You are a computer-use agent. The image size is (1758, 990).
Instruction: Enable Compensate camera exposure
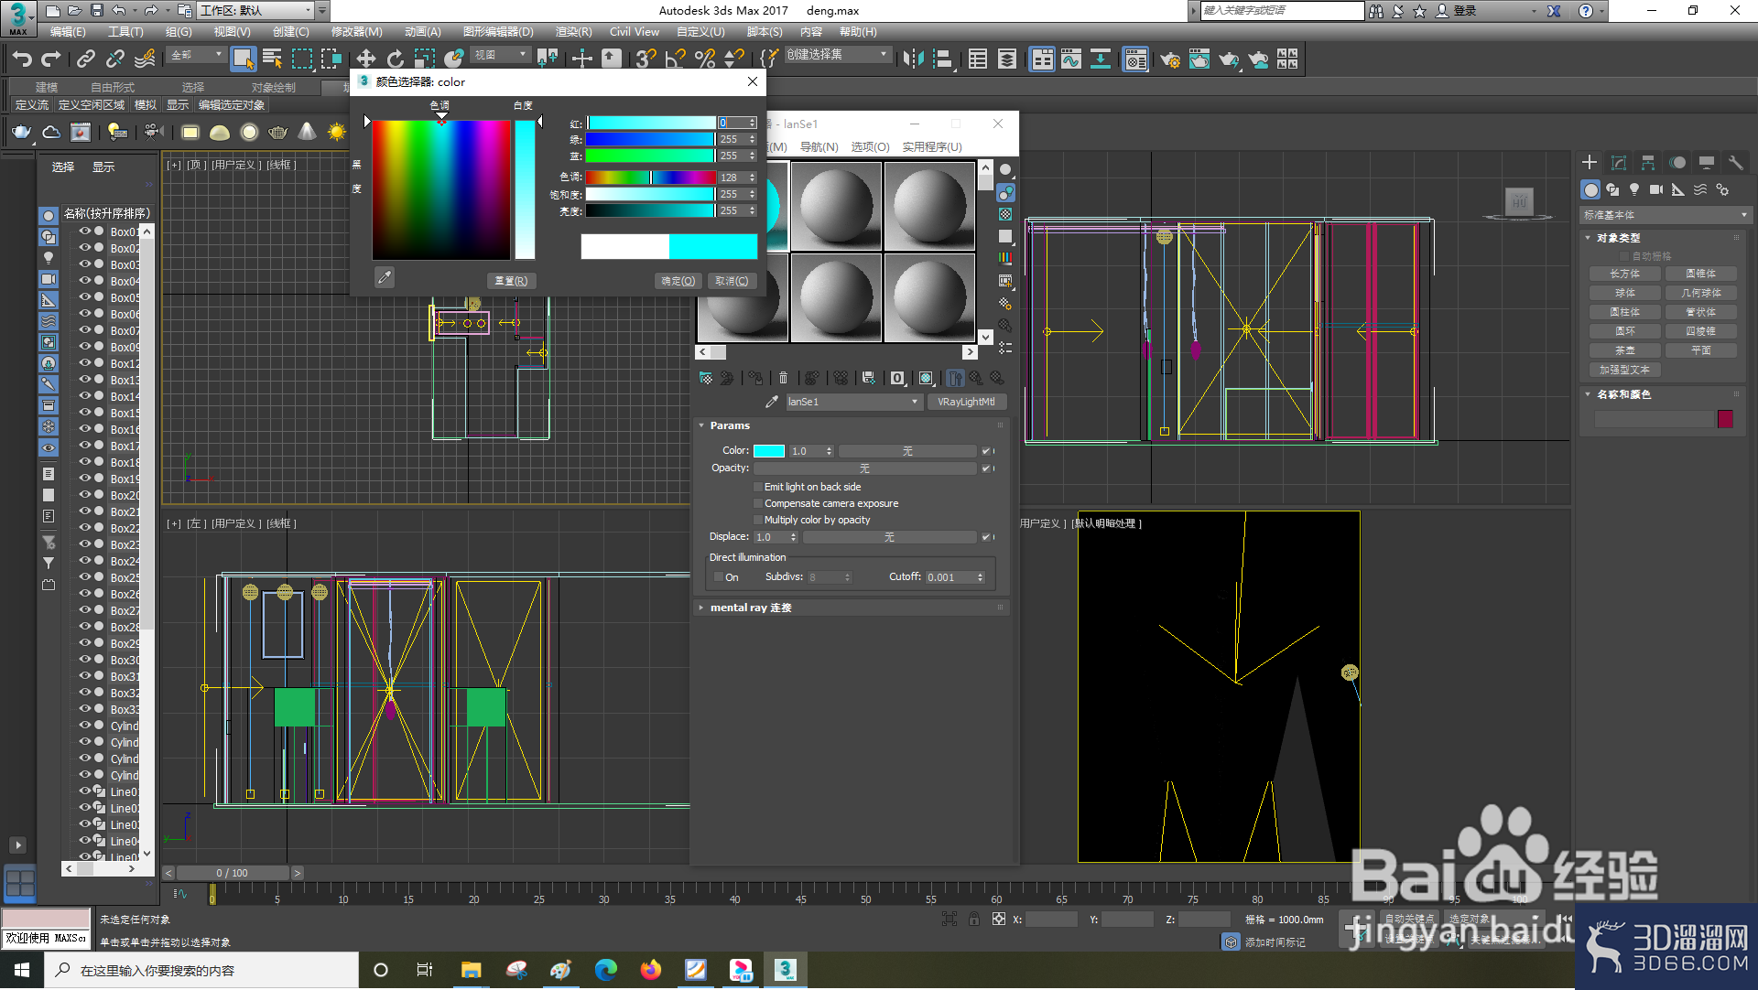(x=758, y=504)
